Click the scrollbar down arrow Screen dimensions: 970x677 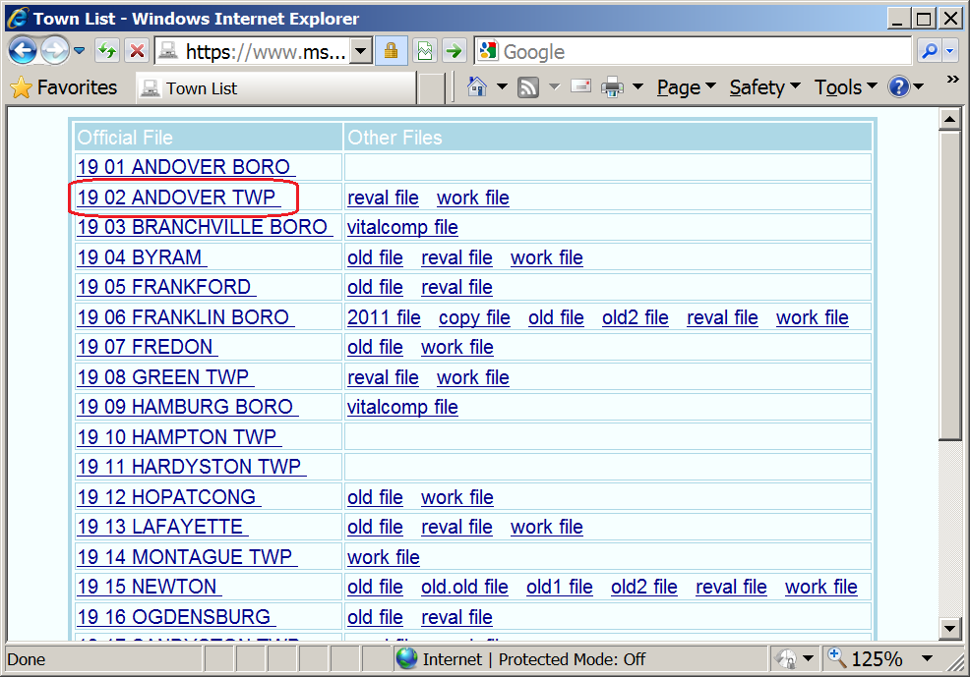[949, 629]
